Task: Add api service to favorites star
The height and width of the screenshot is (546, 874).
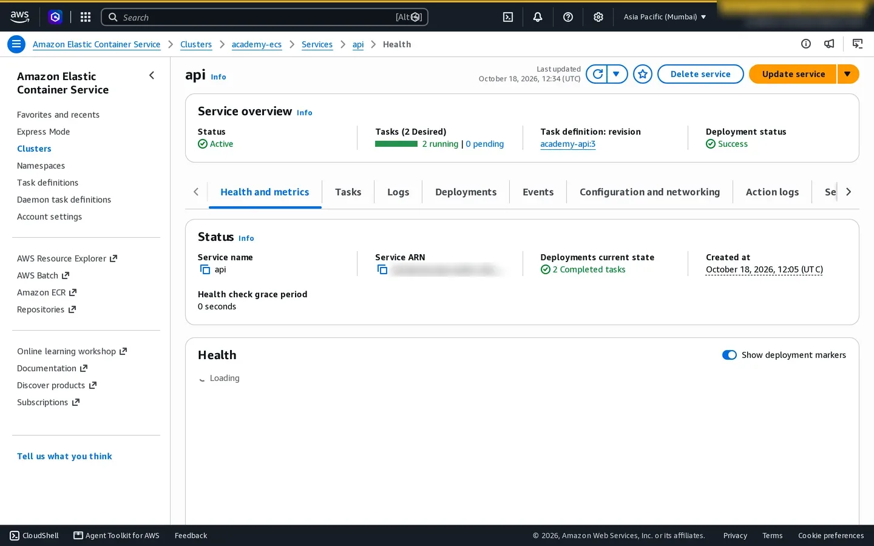Action: (643, 74)
